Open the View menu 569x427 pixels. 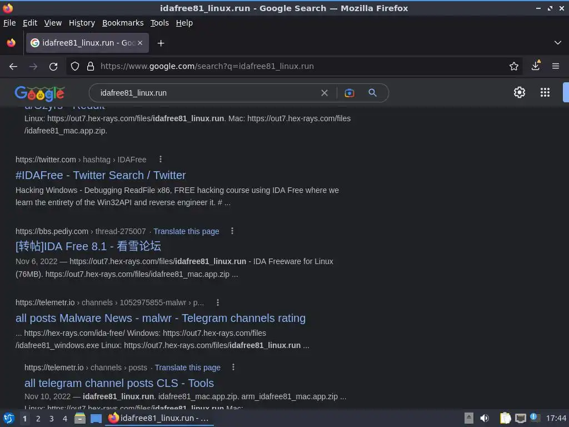pos(53,23)
